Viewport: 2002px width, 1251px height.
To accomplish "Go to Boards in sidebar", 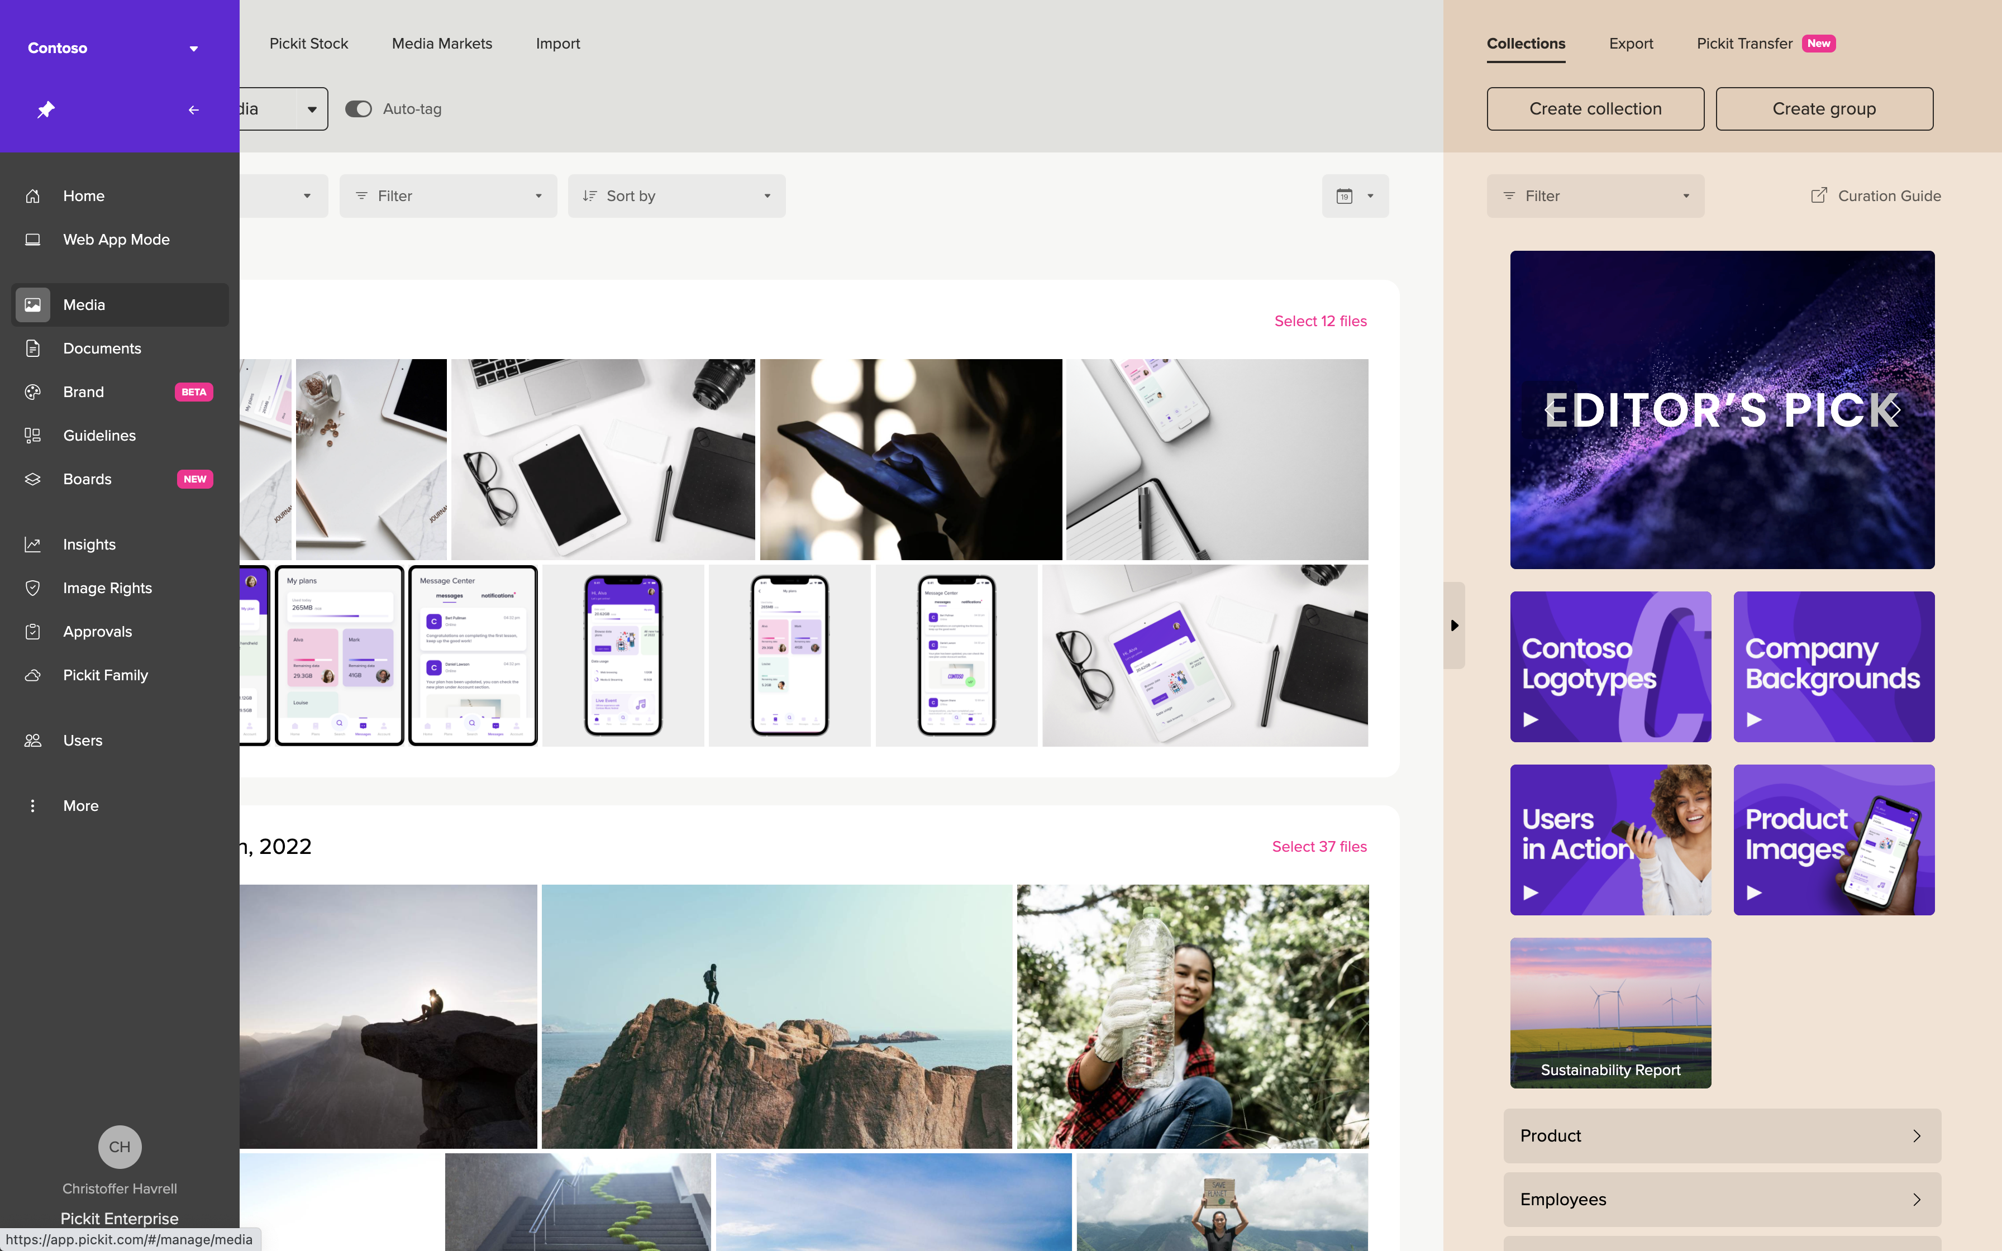I will 87,479.
